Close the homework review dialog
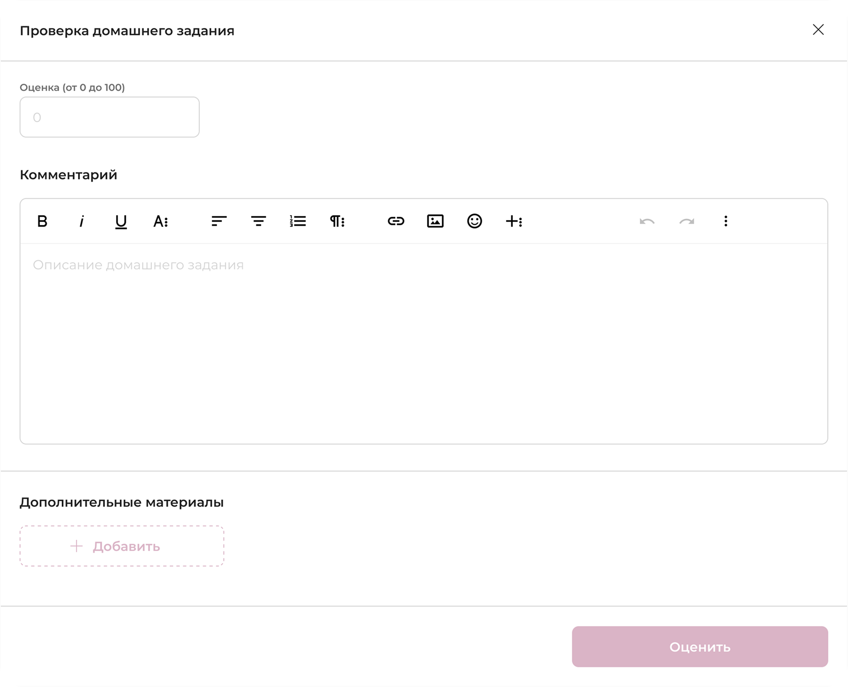This screenshot has height=687, width=848. (819, 30)
